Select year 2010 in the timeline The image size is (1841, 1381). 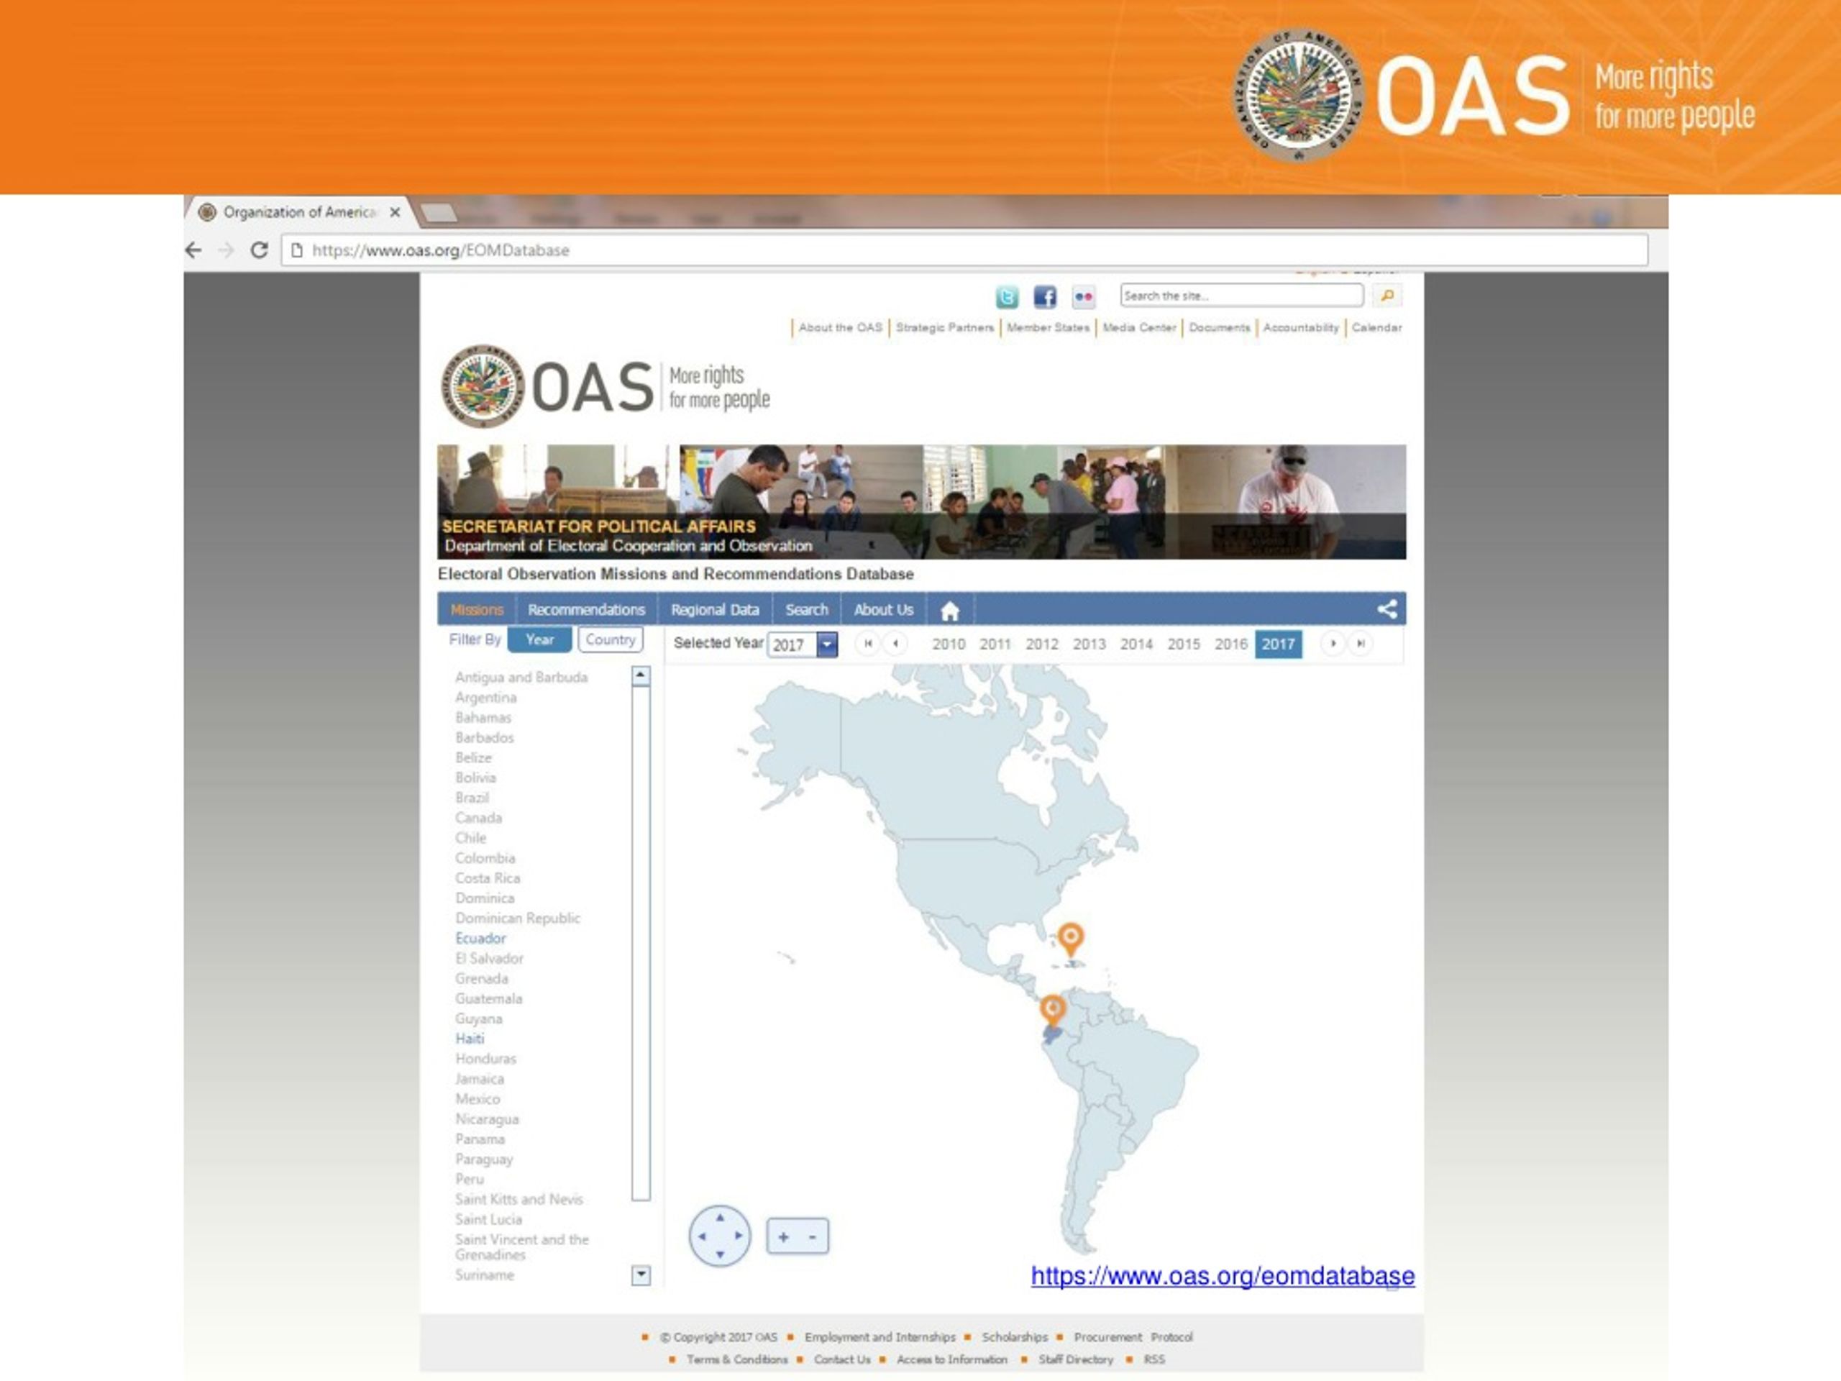pyautogui.click(x=948, y=644)
